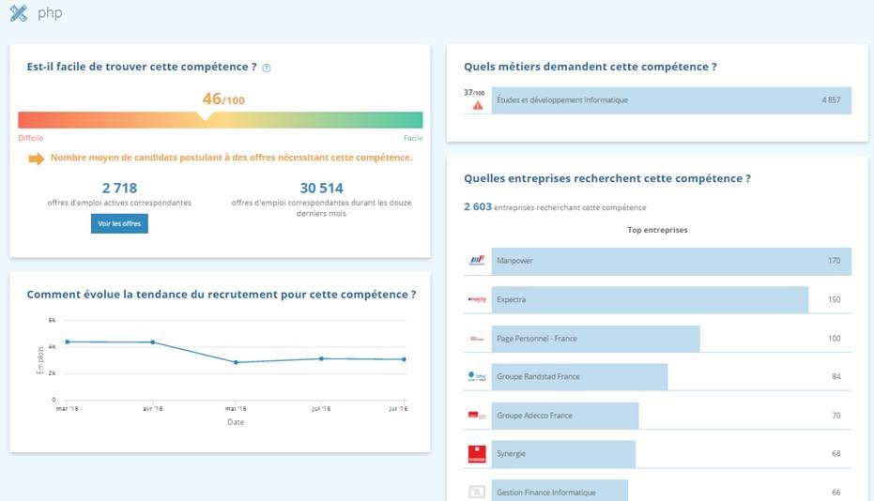Select the Gestion Finance Informatique bar
The height and width of the screenshot is (501, 874).
[560, 491]
